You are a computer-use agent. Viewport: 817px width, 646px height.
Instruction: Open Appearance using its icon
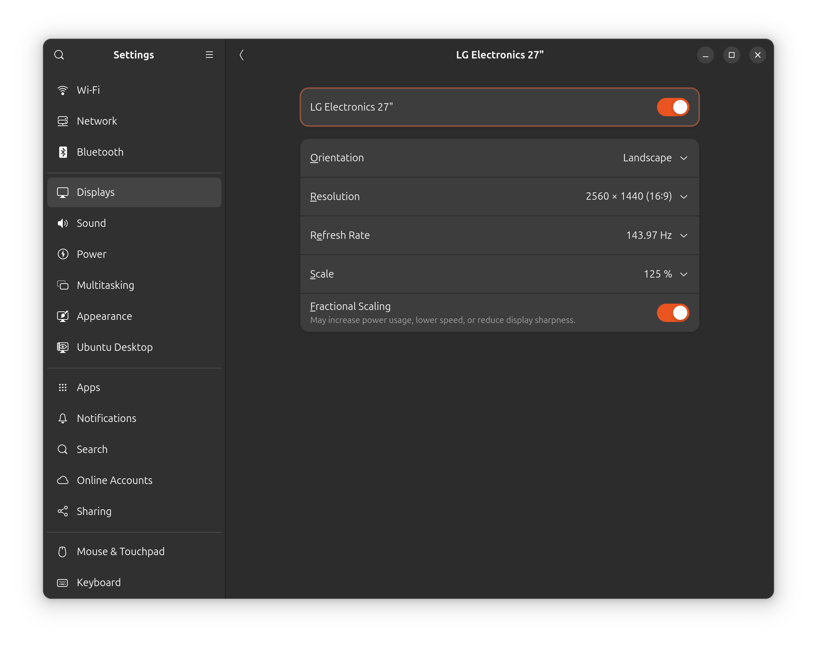pos(63,316)
